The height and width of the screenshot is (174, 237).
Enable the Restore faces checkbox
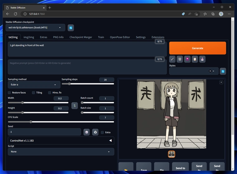coord(9,92)
